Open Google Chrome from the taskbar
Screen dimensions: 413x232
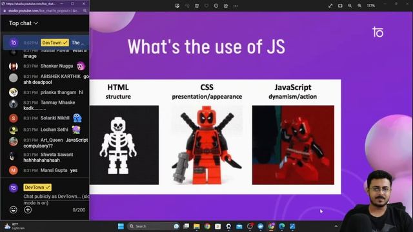(x=207, y=226)
